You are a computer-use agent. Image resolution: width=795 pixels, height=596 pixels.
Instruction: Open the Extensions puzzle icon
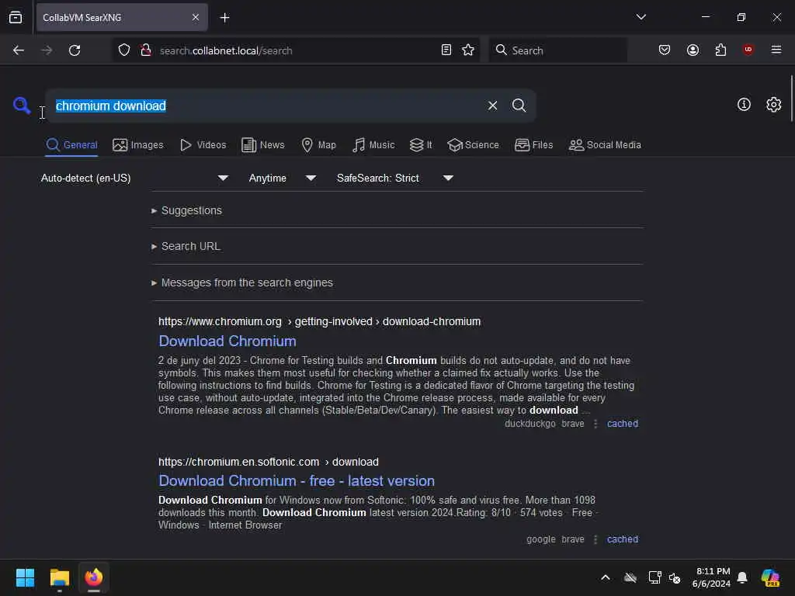tap(720, 50)
